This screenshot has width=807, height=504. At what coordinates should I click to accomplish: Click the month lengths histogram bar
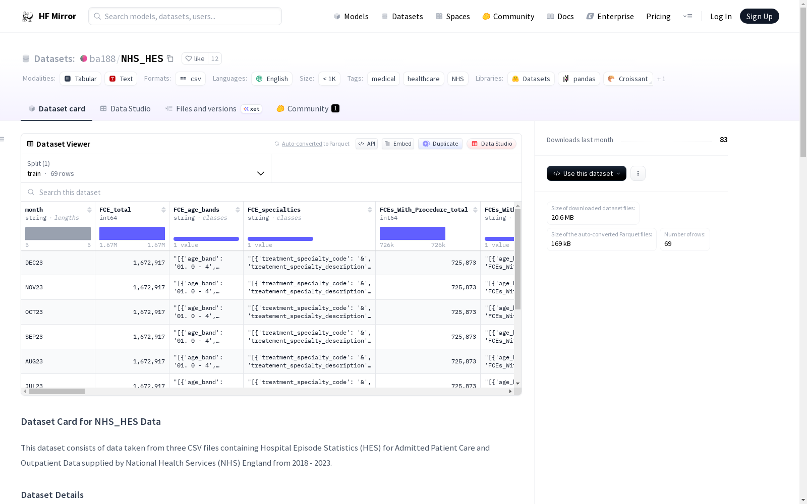[x=58, y=233]
